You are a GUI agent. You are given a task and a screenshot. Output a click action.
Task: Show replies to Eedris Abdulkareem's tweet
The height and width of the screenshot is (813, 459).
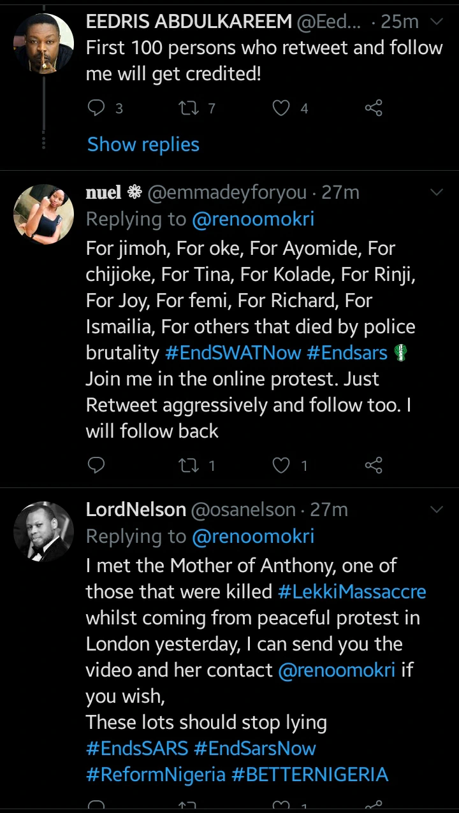point(143,145)
